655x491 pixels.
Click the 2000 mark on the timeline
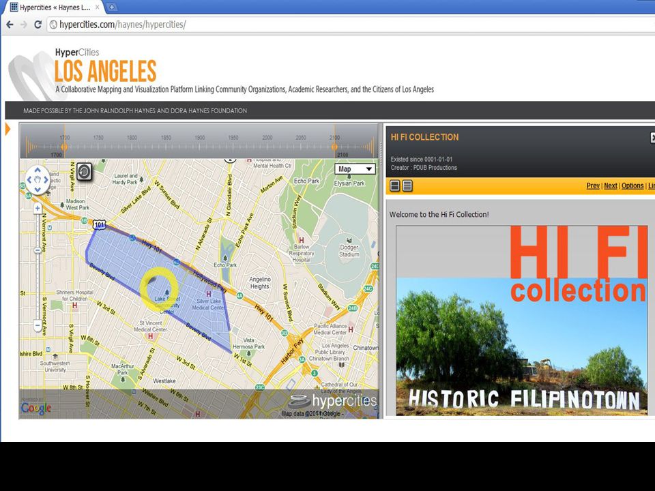267,138
